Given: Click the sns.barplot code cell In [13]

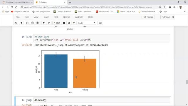Looking at the screenshot, I should point(102,38).
